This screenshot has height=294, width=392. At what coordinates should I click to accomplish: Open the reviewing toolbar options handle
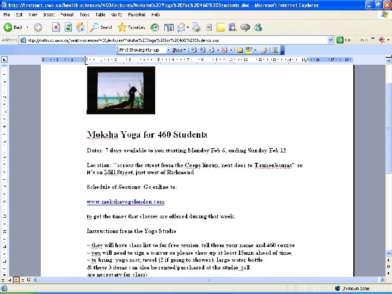pos(283,50)
